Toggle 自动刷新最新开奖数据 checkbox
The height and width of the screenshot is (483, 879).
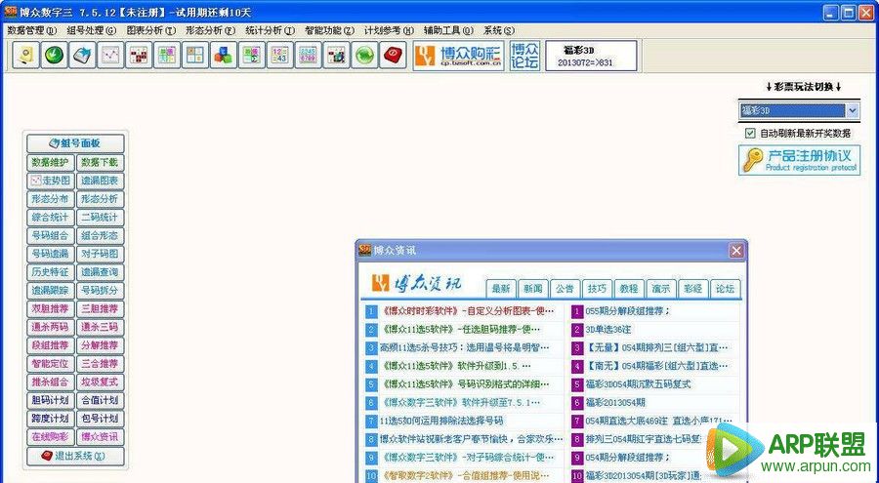click(750, 134)
